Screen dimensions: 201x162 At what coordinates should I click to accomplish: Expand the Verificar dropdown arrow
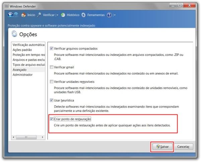57,15
